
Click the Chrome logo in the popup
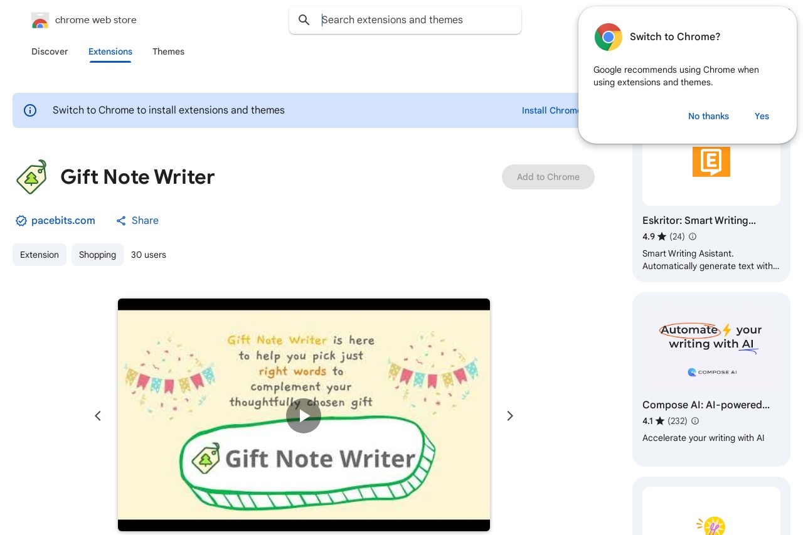point(608,37)
